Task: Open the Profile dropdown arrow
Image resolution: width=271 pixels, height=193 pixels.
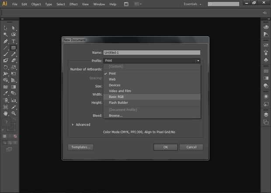Action: [198, 61]
